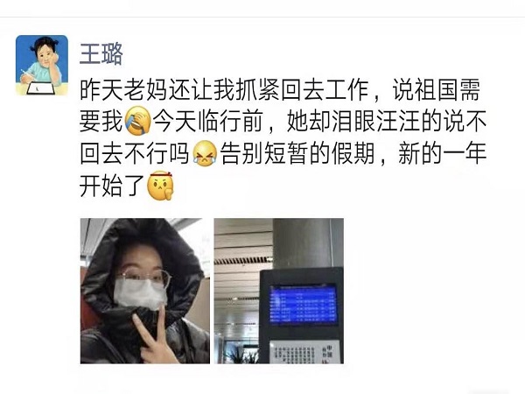Screen dimensions: 525x394
Task: Click the white notice sign below blue screen
Action: coord(304,352)
